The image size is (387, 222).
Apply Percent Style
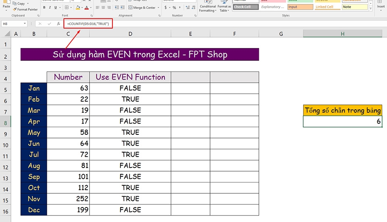174,8
